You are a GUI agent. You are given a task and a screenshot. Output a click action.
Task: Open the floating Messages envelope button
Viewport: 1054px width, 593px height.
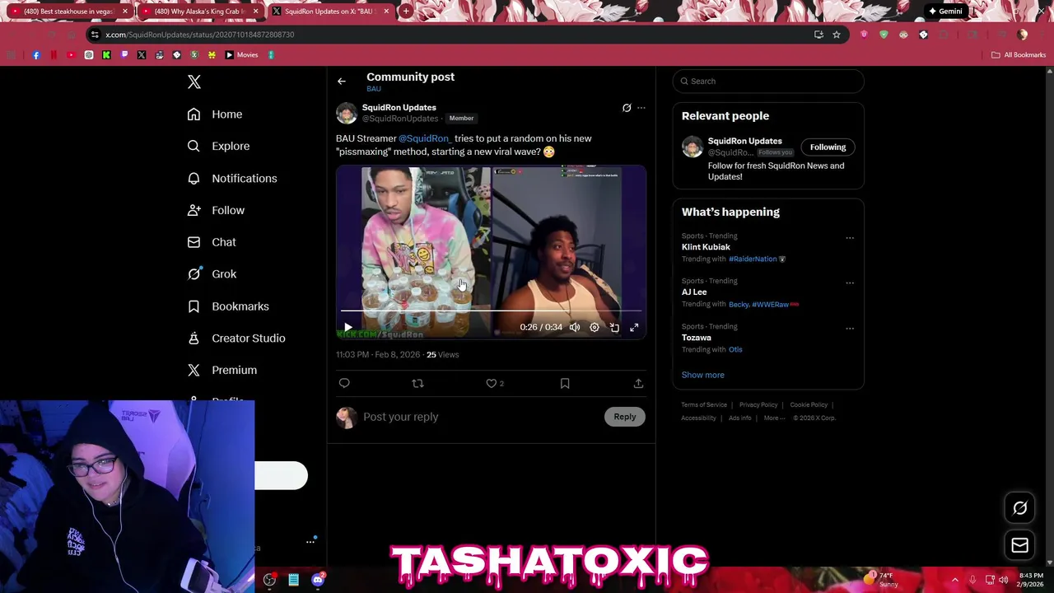coord(1020,545)
